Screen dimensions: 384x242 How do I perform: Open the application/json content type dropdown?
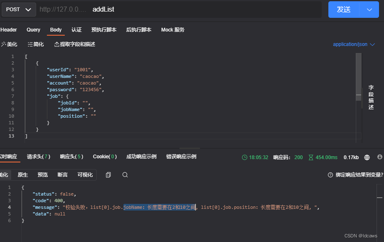tap(354, 44)
